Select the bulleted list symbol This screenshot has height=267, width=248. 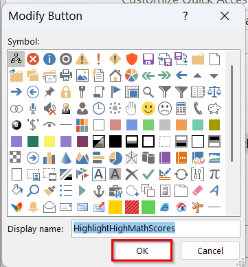66,191
